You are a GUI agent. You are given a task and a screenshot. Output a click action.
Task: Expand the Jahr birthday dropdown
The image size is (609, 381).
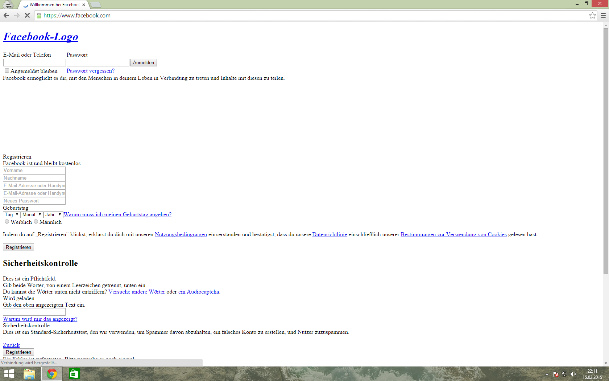pos(53,214)
